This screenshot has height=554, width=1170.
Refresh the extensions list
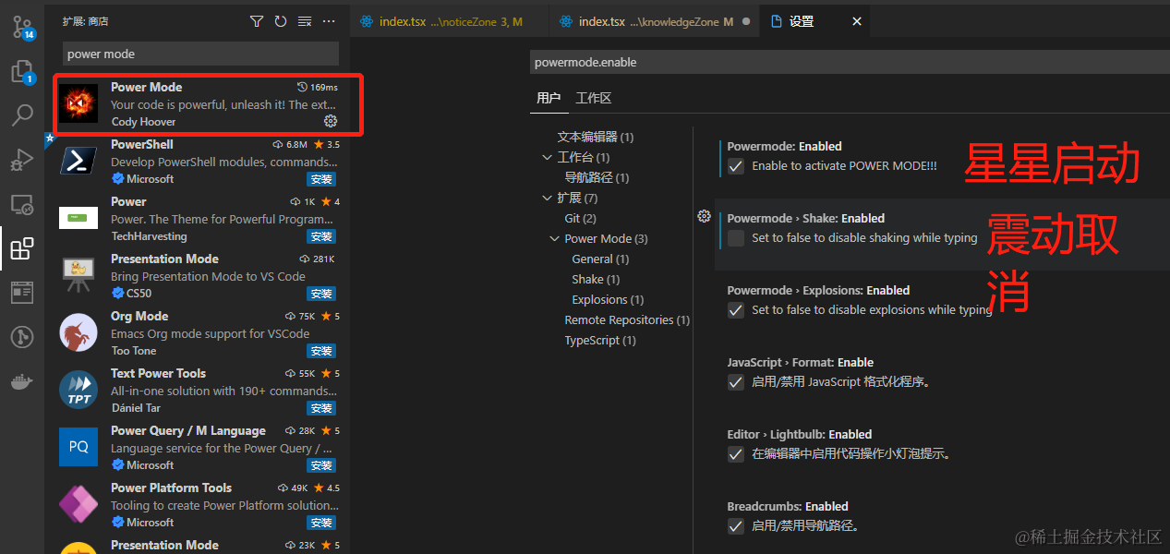pos(281,21)
